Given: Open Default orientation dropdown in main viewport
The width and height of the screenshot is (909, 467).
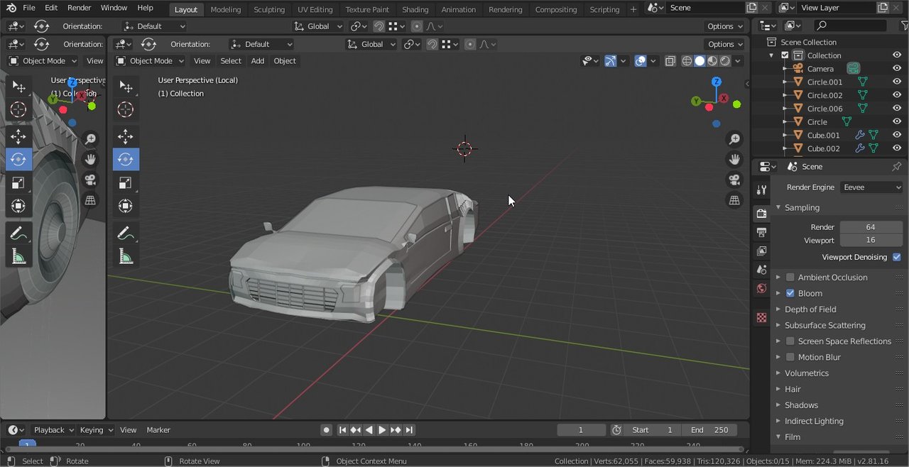Looking at the screenshot, I should 261,44.
